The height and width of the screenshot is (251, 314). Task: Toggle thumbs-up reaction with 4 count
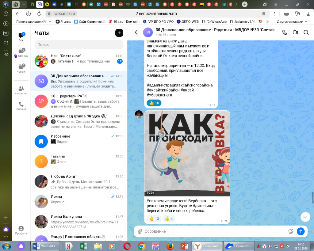tap(169, 219)
